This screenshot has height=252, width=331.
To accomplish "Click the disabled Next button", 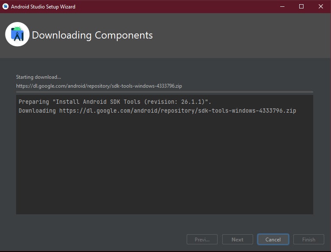I will [x=237, y=239].
